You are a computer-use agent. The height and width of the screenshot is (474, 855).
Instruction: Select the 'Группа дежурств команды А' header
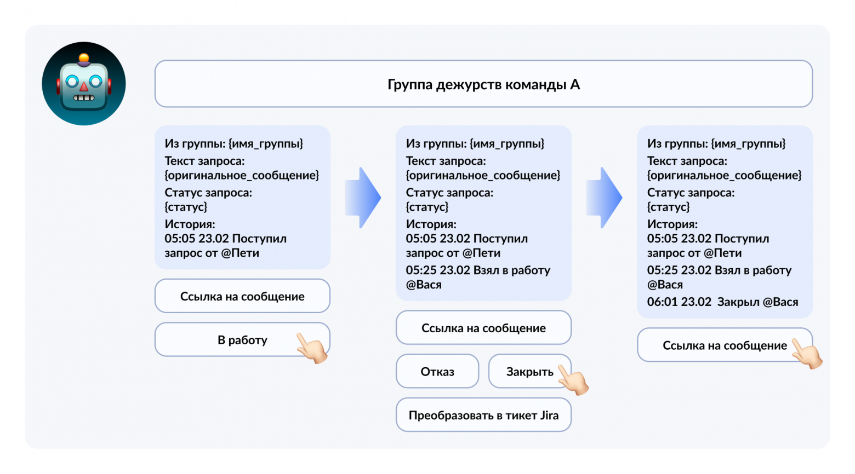(483, 84)
